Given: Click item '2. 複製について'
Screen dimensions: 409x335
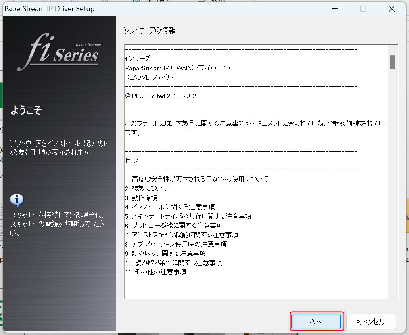Looking at the screenshot, I should coord(147,188).
